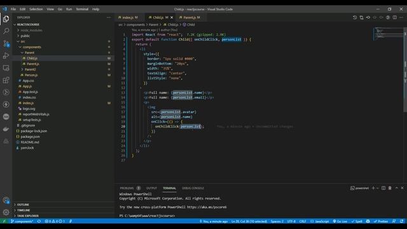Screen dimensions: 407x229
Task: Click the kill terminal trash icon
Action: [x=390, y=188]
